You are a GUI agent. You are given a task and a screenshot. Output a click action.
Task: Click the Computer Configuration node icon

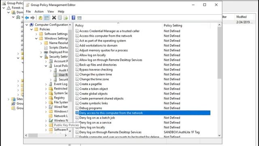[32, 25]
